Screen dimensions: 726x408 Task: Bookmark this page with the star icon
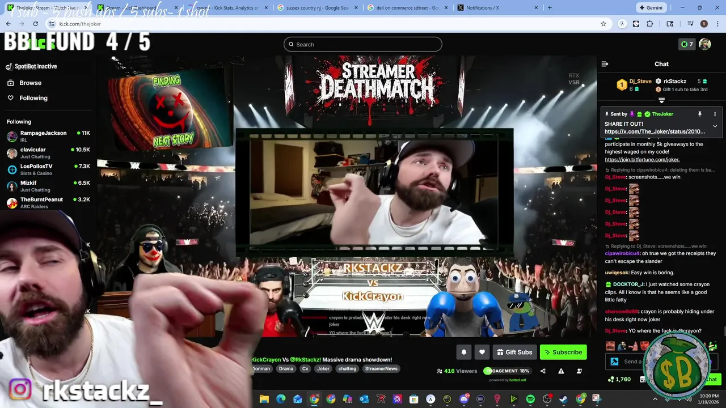coord(603,24)
